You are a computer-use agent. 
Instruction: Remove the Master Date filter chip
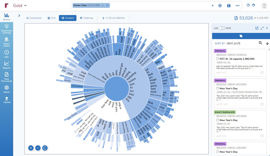pyautogui.click(x=107, y=6)
